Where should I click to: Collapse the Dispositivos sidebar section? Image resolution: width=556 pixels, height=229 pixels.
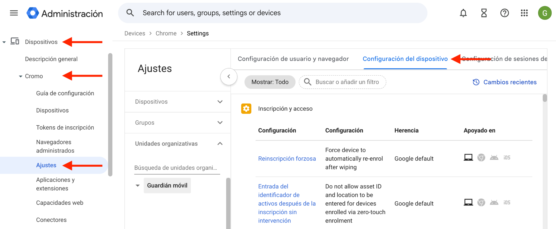[4, 42]
